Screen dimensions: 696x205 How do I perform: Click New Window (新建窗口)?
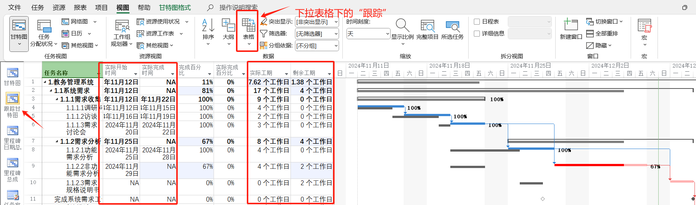pyautogui.click(x=571, y=29)
